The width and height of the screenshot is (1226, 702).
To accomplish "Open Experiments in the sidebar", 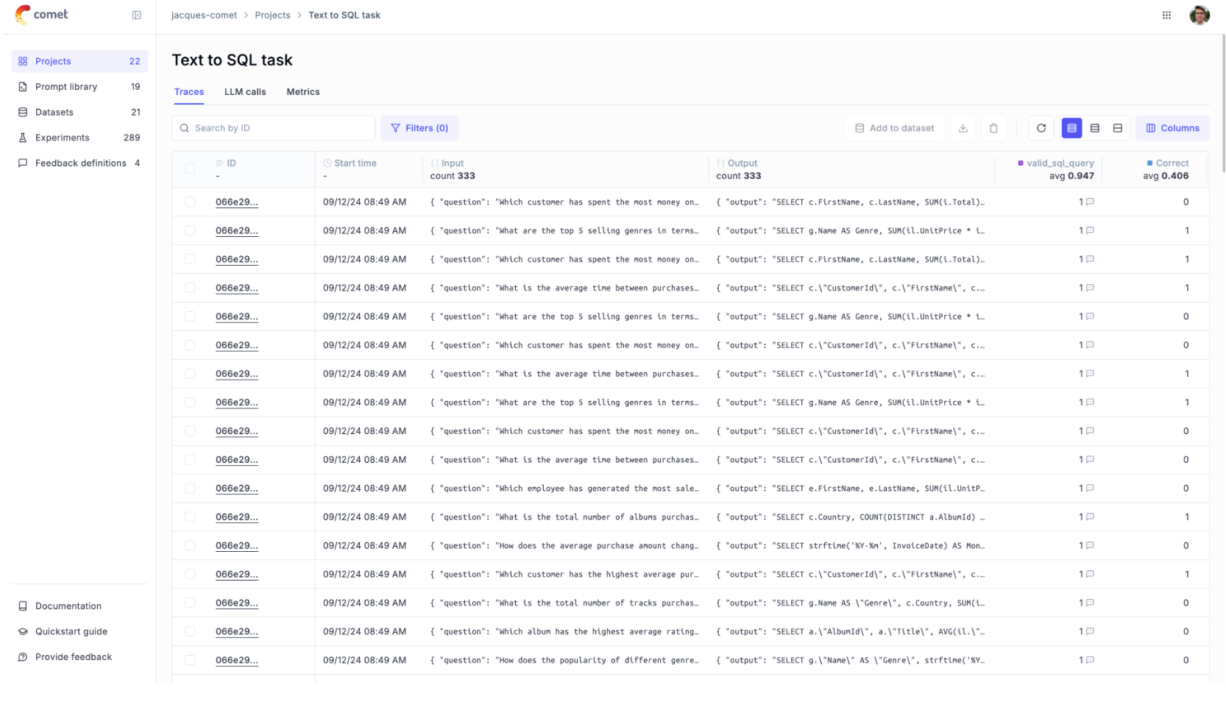I will pyautogui.click(x=63, y=138).
